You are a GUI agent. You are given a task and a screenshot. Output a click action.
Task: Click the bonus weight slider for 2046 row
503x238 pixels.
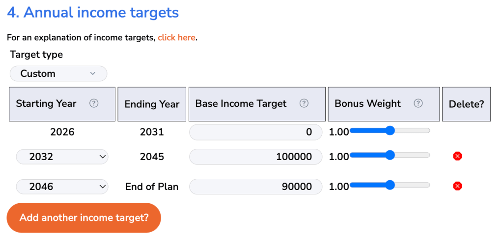coord(390,185)
